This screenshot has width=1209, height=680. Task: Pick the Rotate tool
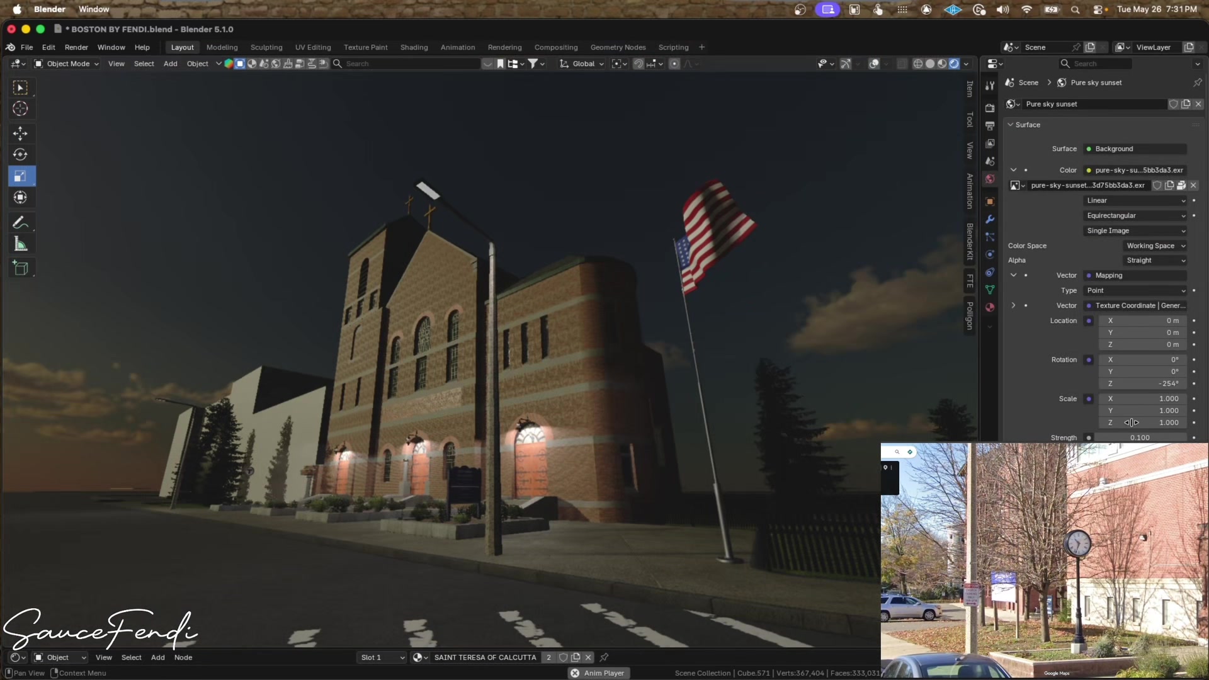pyautogui.click(x=20, y=154)
